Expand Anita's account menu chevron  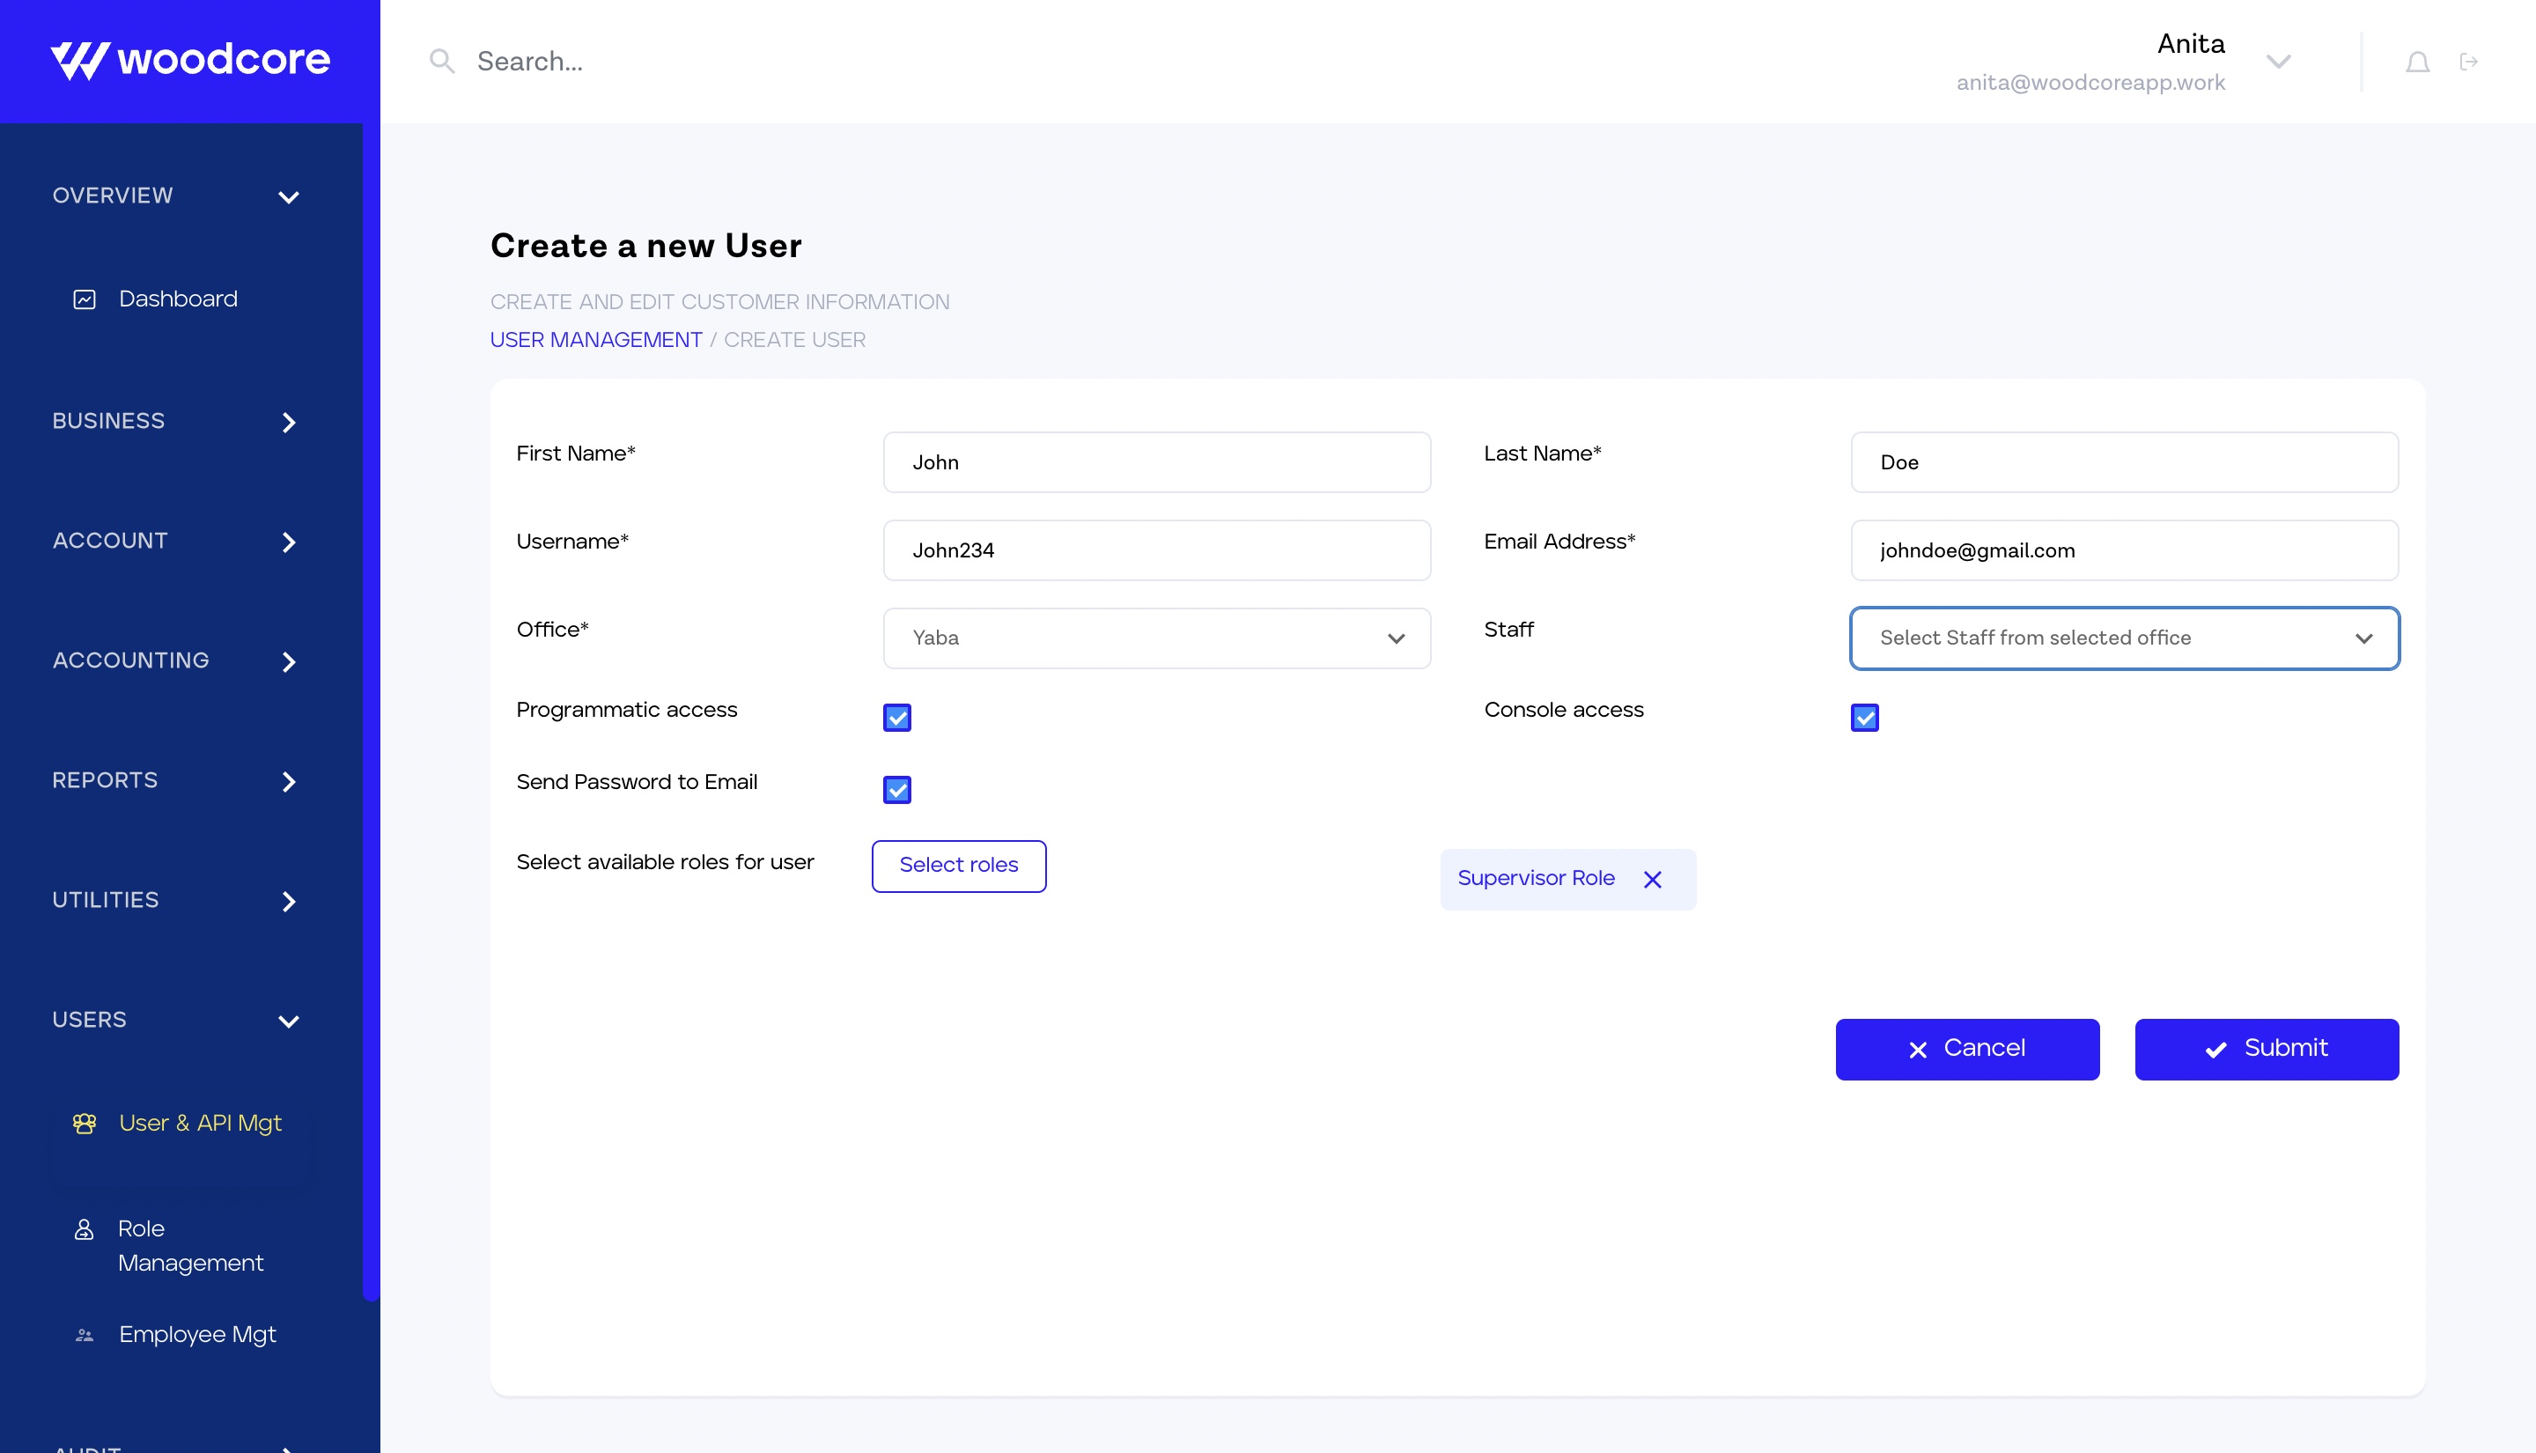click(x=2278, y=62)
